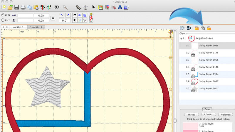Click the height percentage field
Image resolution: width=235 pixels, height=132 pixels.
click(x=41, y=20)
